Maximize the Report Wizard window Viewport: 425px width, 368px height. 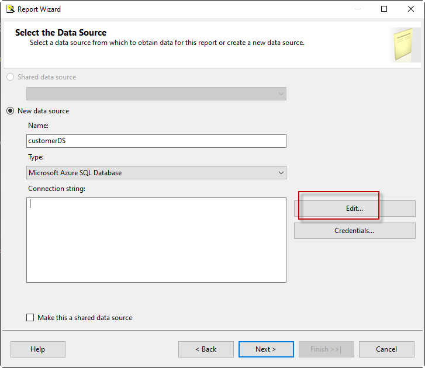[384, 9]
